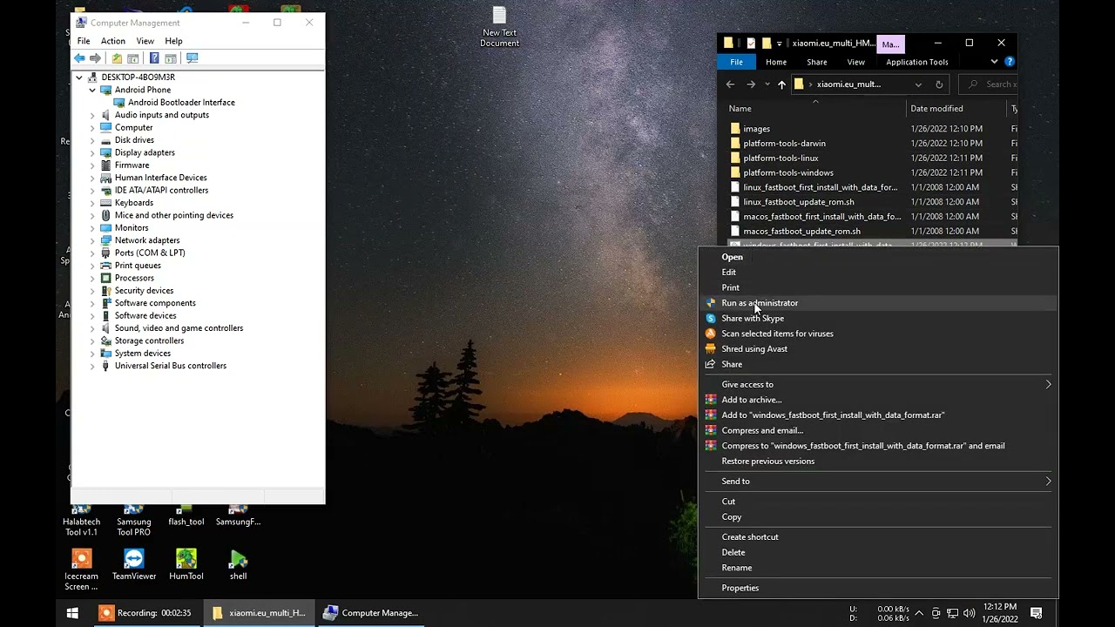Select the images folder
Image resolution: width=1115 pixels, height=627 pixels.
(x=756, y=129)
